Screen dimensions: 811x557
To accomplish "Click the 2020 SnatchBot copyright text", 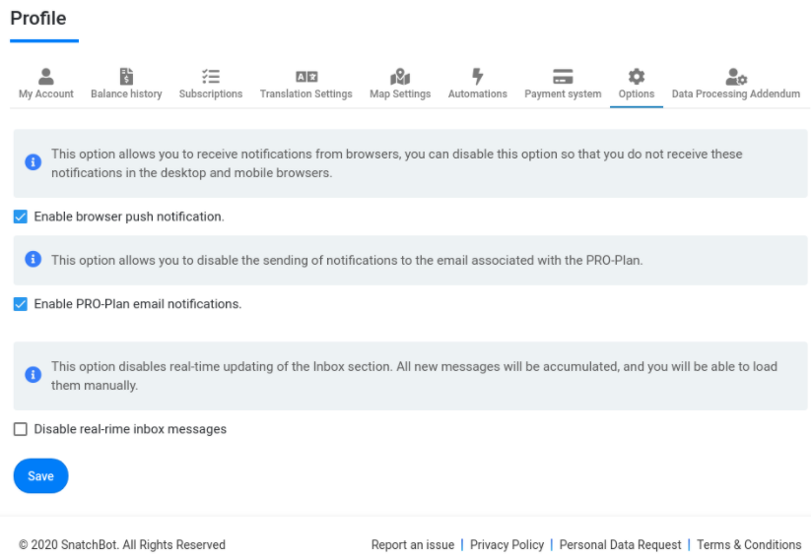I will (122, 544).
